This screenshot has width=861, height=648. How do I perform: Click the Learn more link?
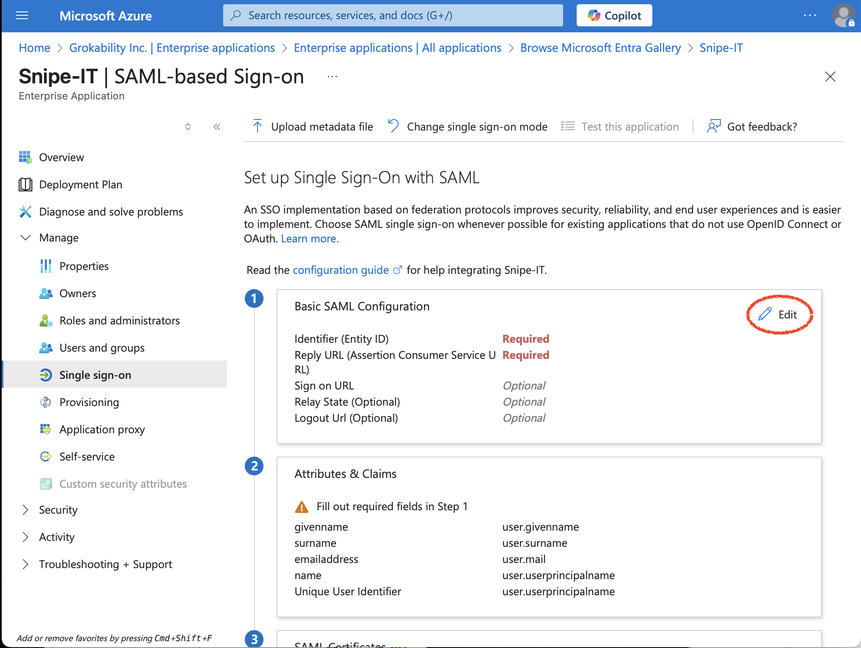pyautogui.click(x=310, y=239)
